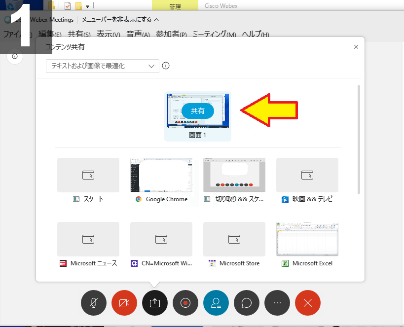Click the Microsoft ニュース app icon

click(63, 263)
